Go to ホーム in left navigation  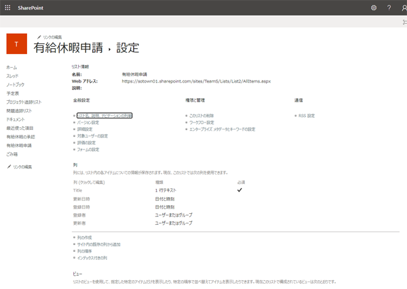[x=12, y=67]
